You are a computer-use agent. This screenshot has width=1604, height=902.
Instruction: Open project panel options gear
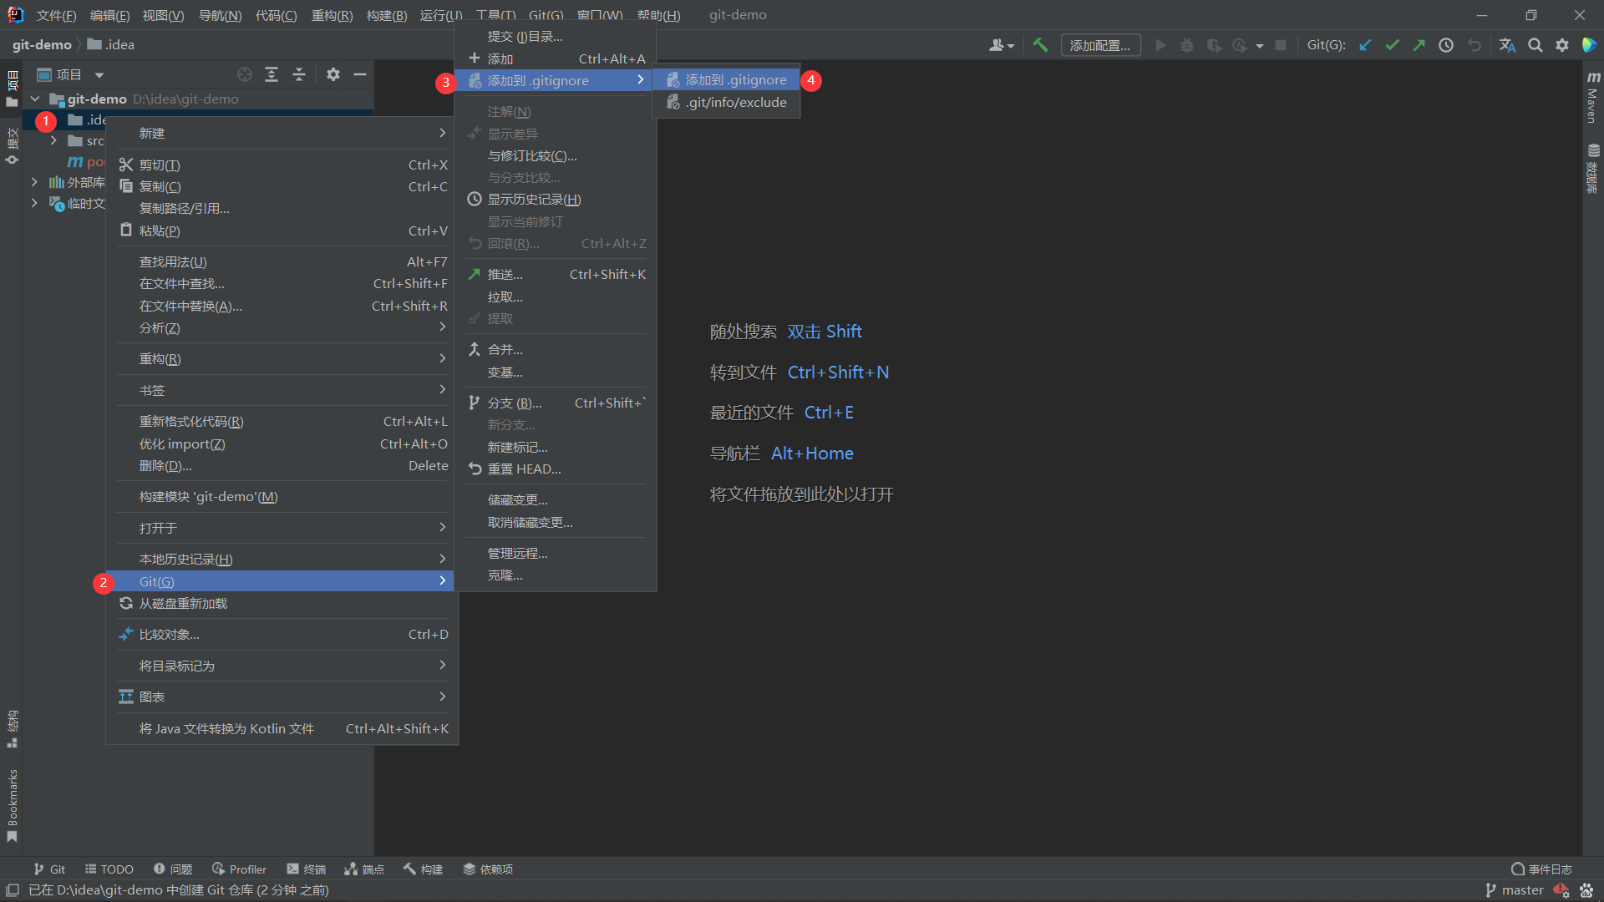[x=333, y=74]
